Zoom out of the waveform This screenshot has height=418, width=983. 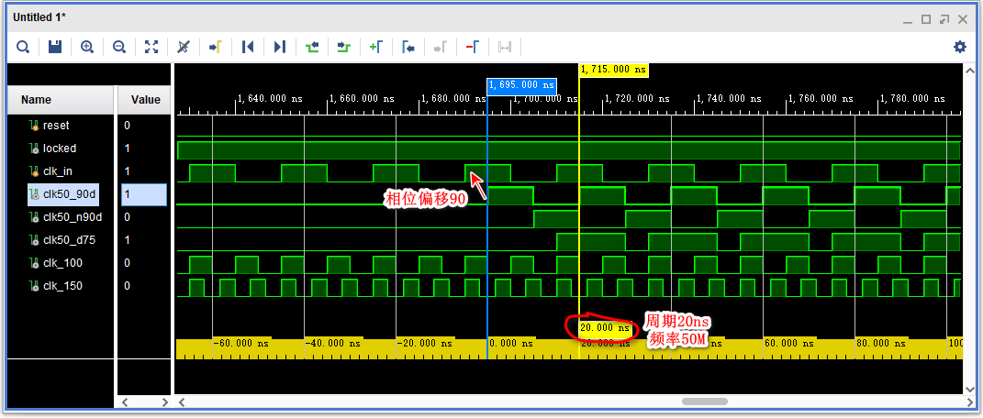(x=119, y=47)
